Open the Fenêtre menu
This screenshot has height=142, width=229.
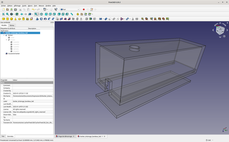48,6
